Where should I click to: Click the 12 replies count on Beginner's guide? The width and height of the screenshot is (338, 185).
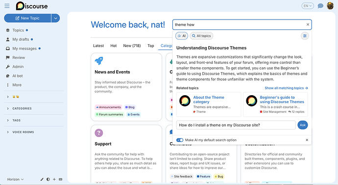click(296, 112)
